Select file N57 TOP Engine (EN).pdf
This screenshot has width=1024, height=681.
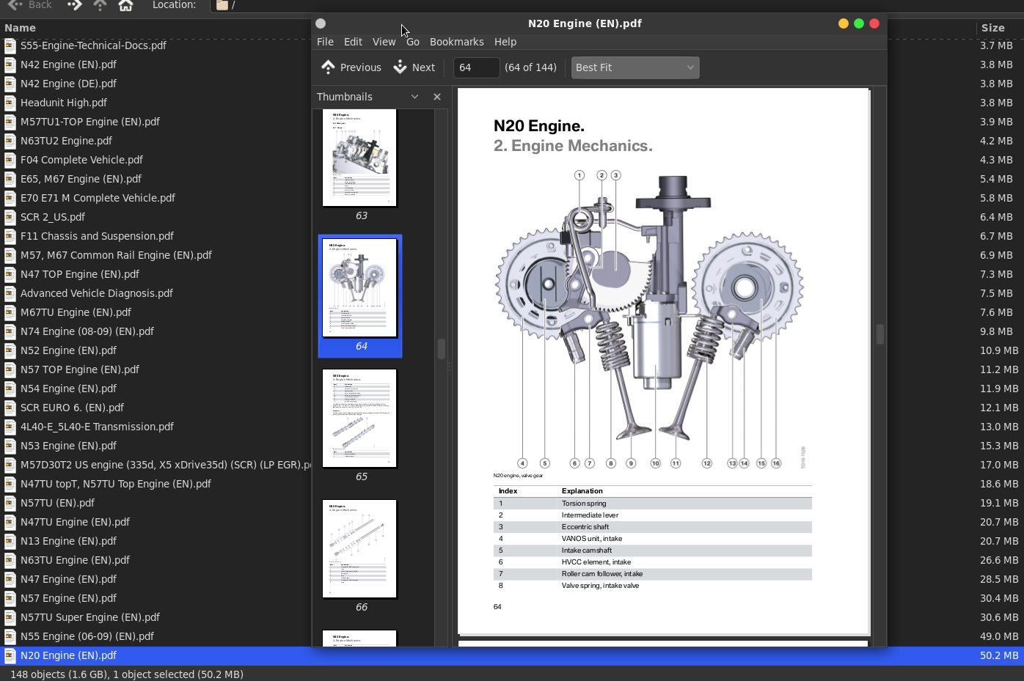(x=80, y=369)
